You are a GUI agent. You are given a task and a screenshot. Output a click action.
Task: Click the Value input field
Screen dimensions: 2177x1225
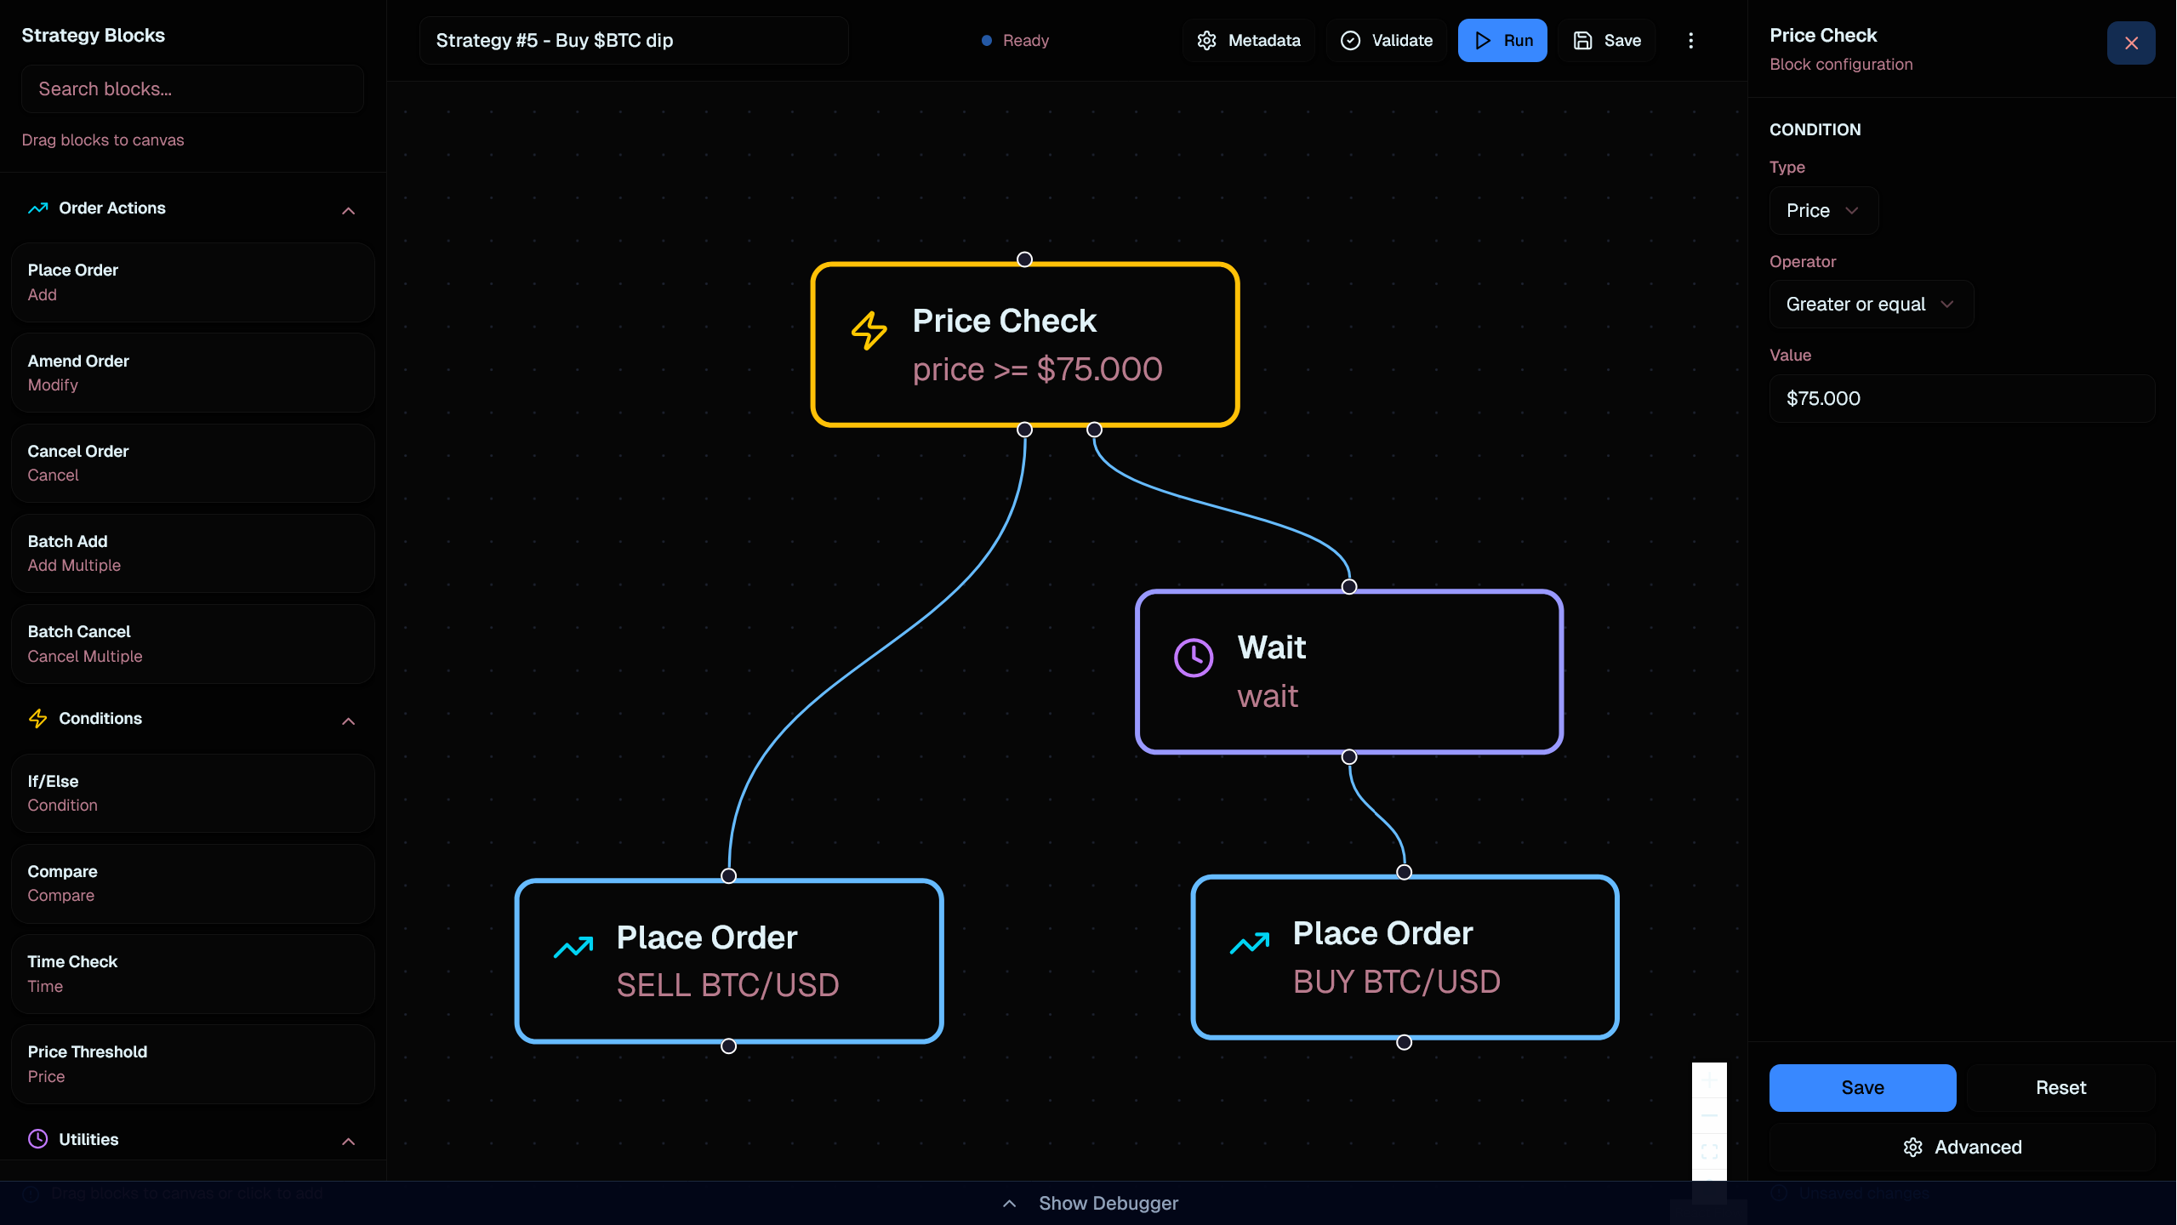[1961, 399]
